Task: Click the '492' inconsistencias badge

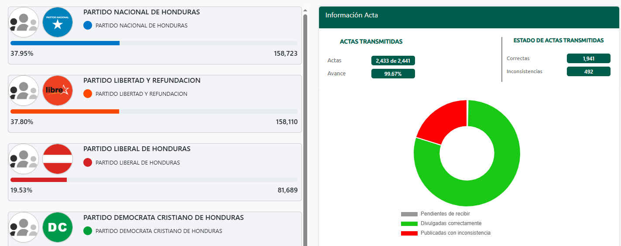Action: 588,71
